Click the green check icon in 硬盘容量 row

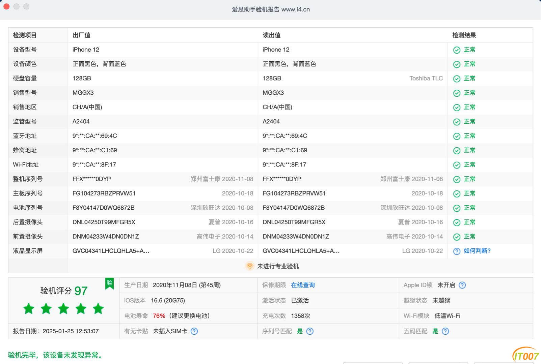click(x=457, y=79)
